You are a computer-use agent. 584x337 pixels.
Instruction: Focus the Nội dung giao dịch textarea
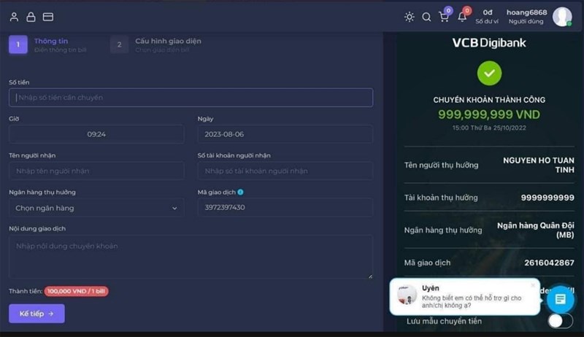[x=191, y=257]
